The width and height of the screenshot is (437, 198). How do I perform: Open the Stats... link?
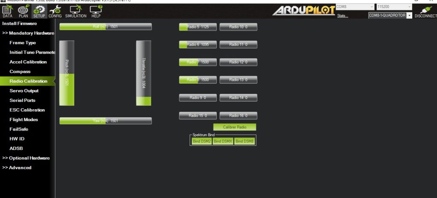click(343, 16)
